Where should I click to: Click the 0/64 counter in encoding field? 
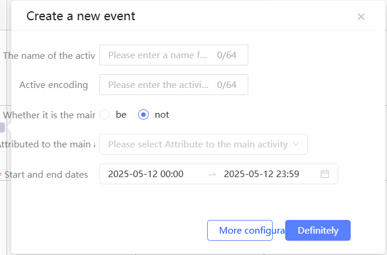[x=228, y=85]
